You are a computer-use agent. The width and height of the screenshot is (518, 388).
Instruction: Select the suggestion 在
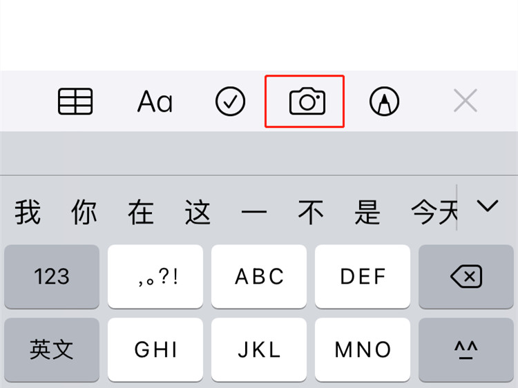click(141, 212)
